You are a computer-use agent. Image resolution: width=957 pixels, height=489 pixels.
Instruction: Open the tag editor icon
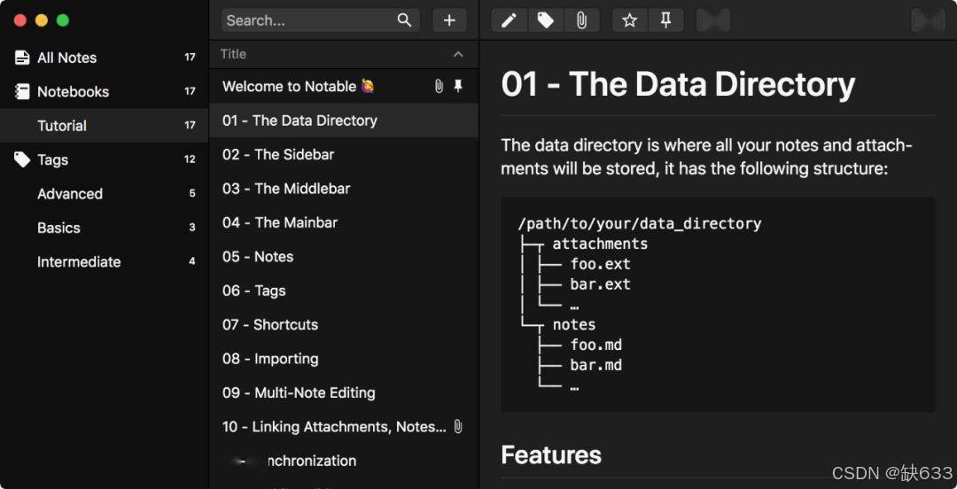click(x=546, y=20)
